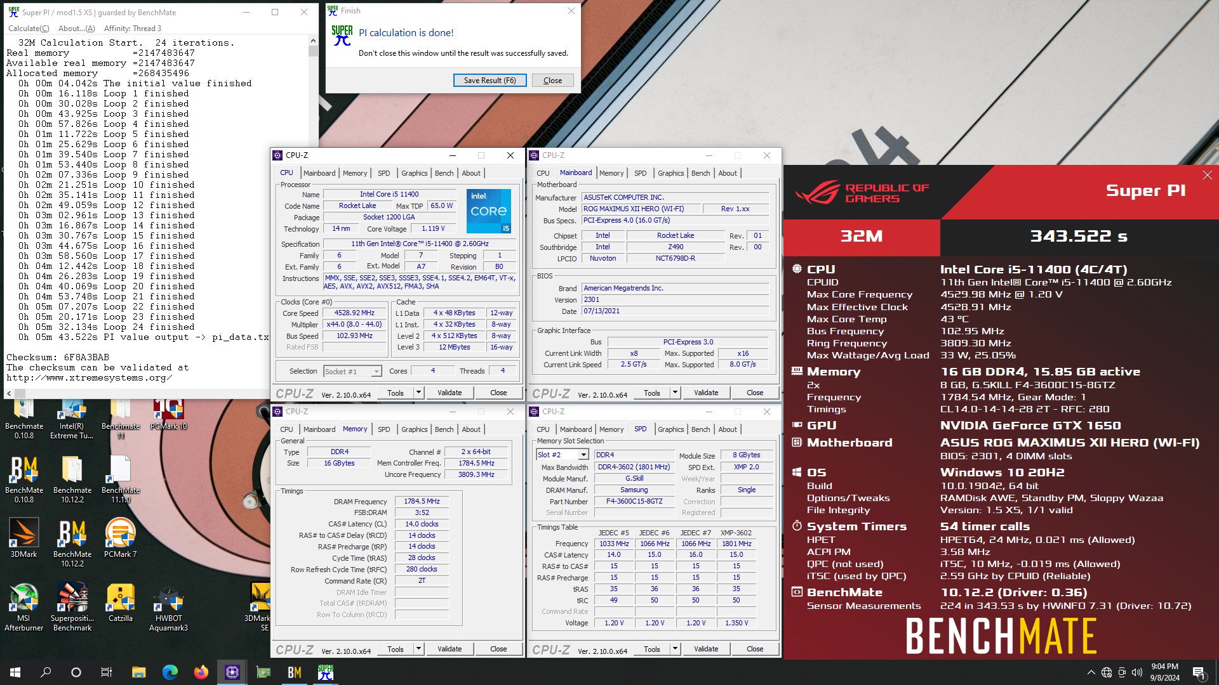Click the Checksum: 6F8A3BAB line
This screenshot has width=1219, height=685.
pos(58,357)
